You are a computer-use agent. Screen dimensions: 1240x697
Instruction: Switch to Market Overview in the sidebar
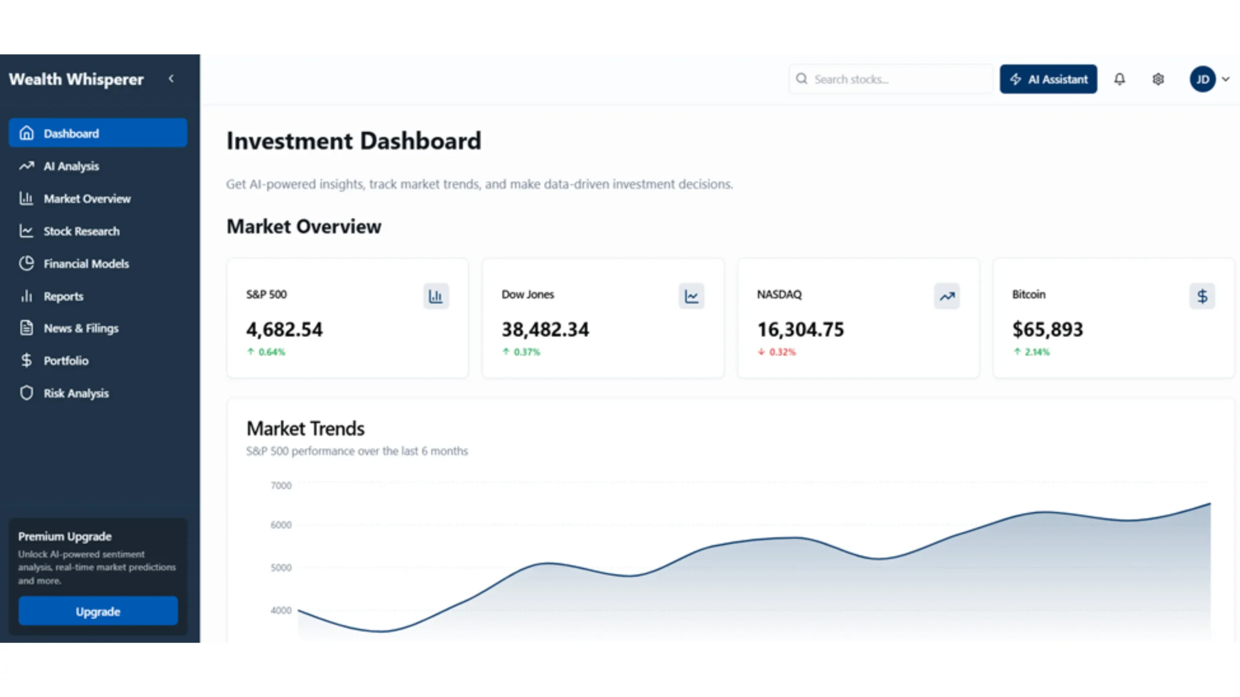pos(87,198)
